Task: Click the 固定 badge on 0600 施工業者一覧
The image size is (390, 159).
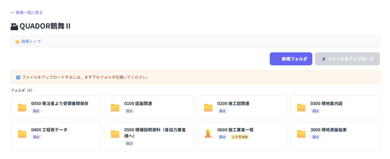Action: point(223,137)
